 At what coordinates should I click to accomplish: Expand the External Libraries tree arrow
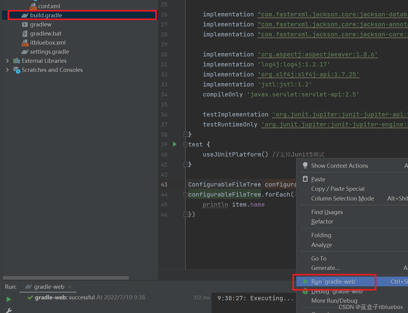pyautogui.click(x=7, y=61)
